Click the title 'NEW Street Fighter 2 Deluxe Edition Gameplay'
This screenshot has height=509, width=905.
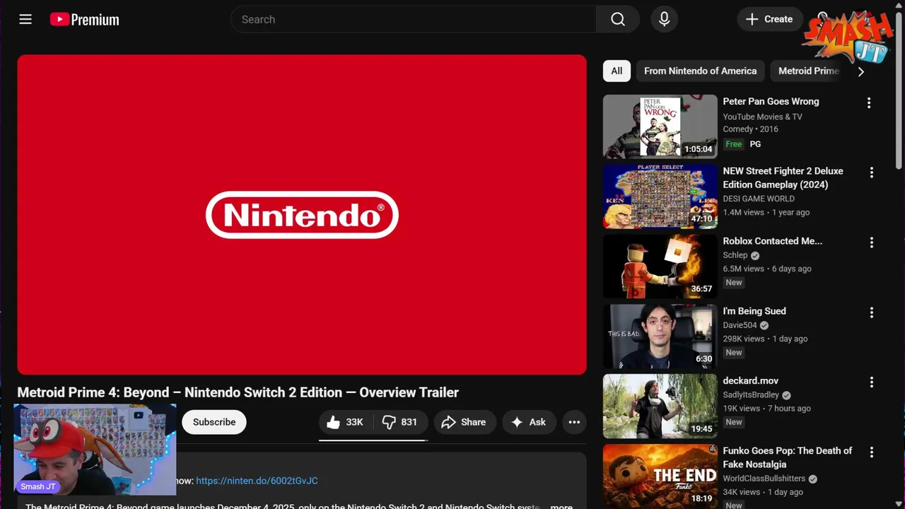[x=783, y=177]
